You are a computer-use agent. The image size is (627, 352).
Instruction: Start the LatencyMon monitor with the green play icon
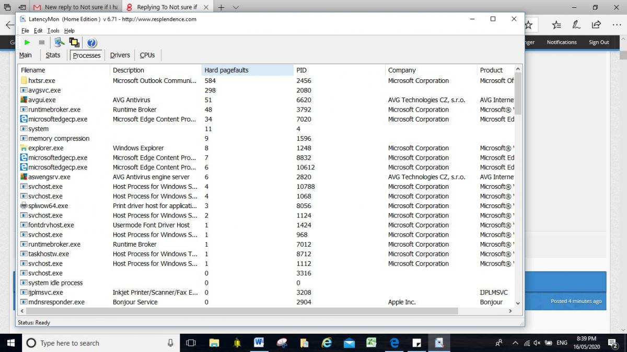tap(27, 42)
